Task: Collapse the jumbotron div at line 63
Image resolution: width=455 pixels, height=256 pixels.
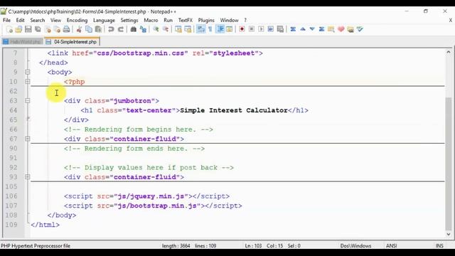Action: 27,101
